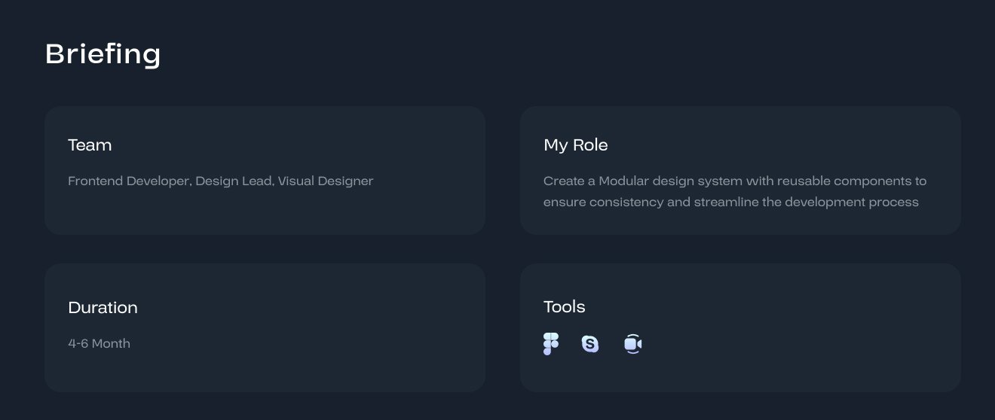Screen dimensions: 995x420
Task: Click the "Frontend Developer" team member text
Action: 128,181
